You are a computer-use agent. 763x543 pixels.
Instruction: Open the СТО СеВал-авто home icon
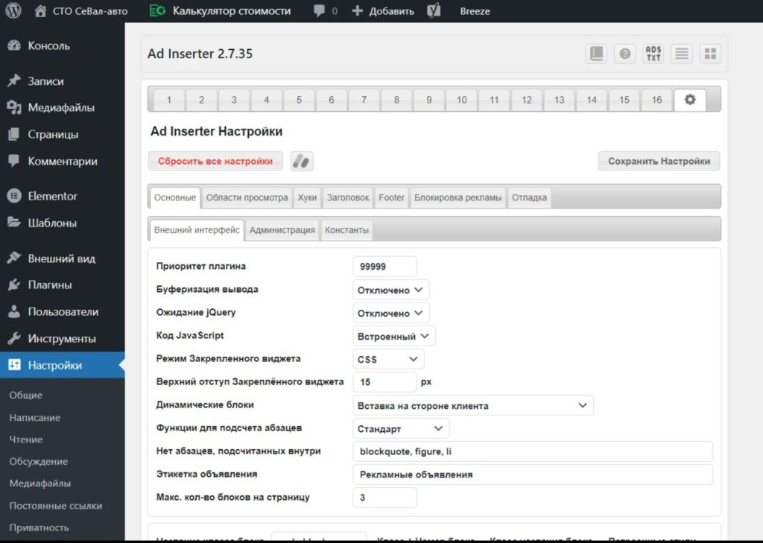point(40,10)
